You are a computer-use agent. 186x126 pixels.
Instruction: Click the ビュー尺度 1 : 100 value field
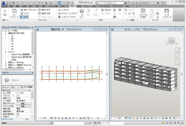(24, 93)
